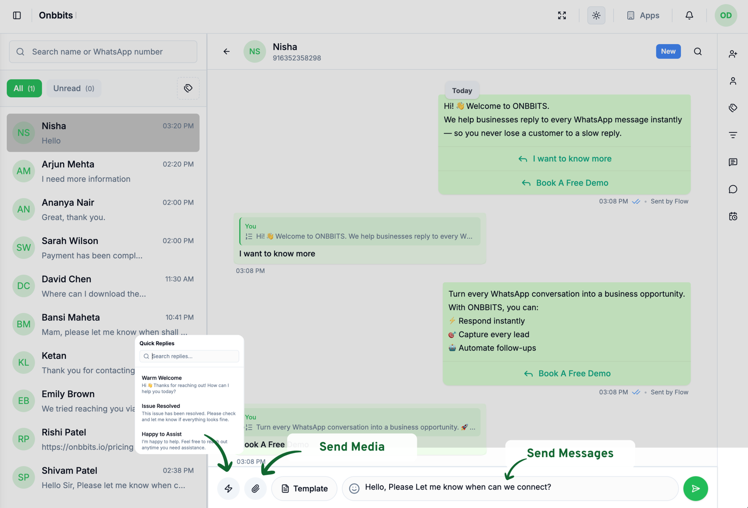
Task: Open Shivam Patel conversation
Action: [x=103, y=477]
